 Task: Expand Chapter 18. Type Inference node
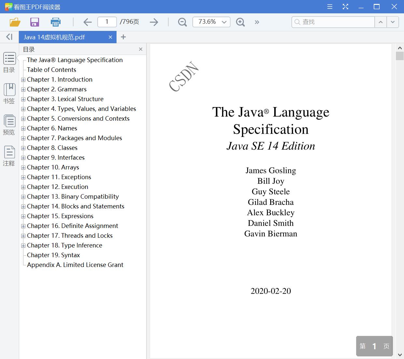[23, 246]
